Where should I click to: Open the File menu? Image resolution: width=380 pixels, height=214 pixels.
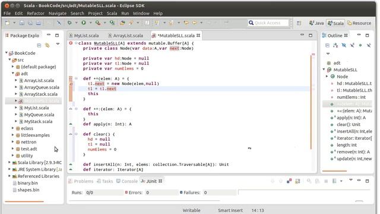(7, 13)
